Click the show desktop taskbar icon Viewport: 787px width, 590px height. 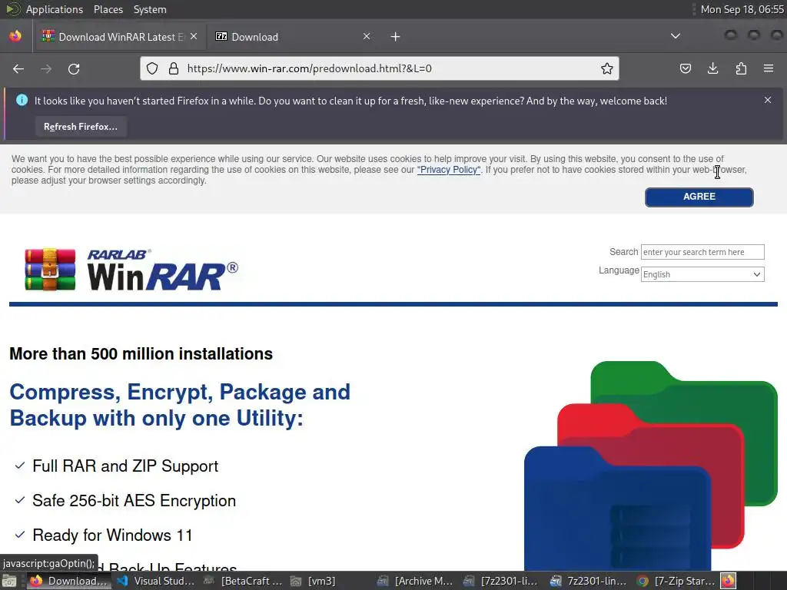coord(9,582)
